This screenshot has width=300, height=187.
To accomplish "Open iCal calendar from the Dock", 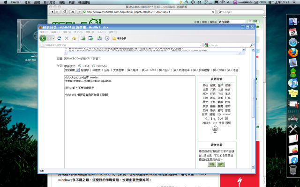I will pos(293,32).
